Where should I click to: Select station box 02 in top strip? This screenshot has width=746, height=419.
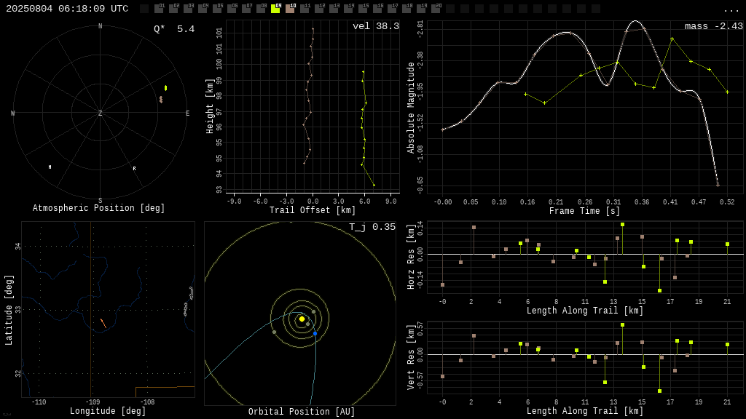[x=173, y=9]
